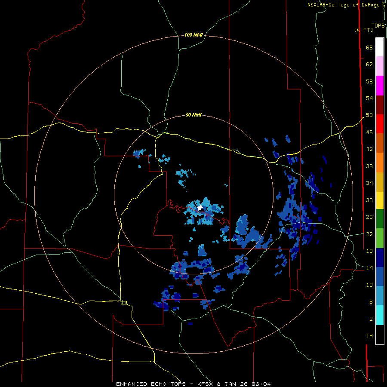Viewport: 387px width, 387px height.
Task: Click the legend value "66"
Action: click(369, 48)
